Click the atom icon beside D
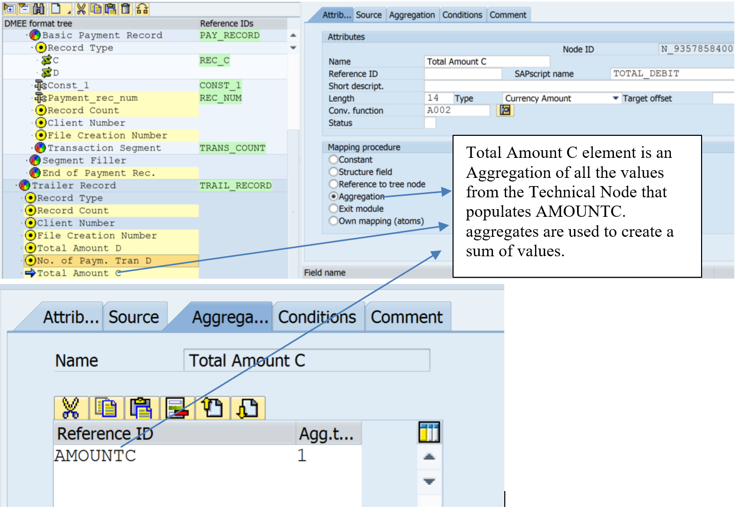 pyautogui.click(x=47, y=73)
